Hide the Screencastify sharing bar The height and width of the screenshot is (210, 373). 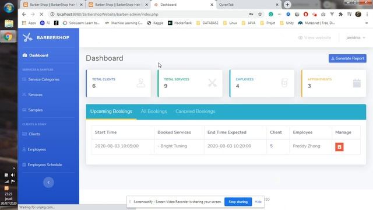258,202
